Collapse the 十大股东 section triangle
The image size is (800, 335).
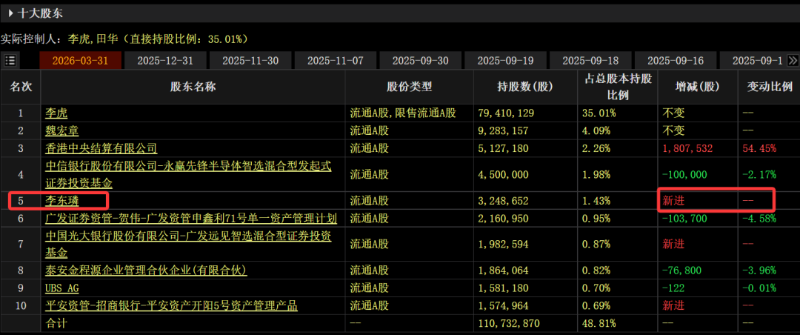(10, 14)
